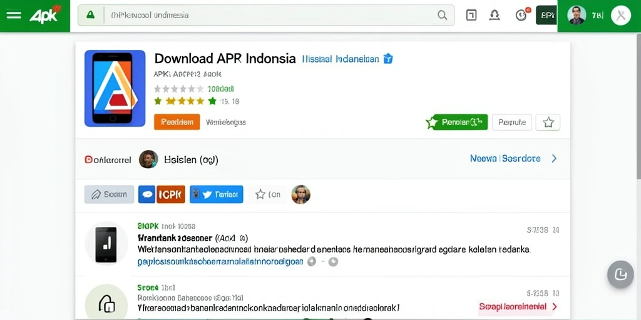Expand the red chevron in second row
The image size is (641, 320).
(x=555, y=306)
